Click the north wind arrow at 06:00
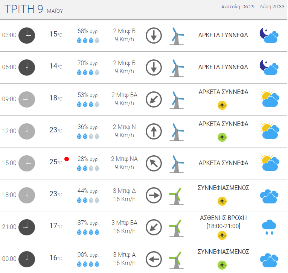This screenshot has height=273, width=288. (154, 68)
